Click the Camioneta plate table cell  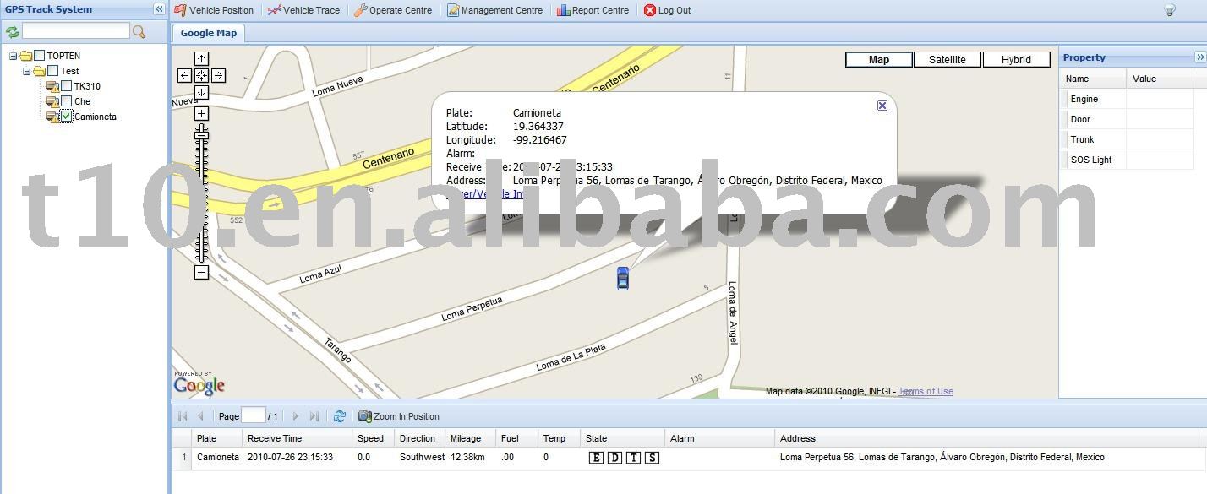(218, 457)
